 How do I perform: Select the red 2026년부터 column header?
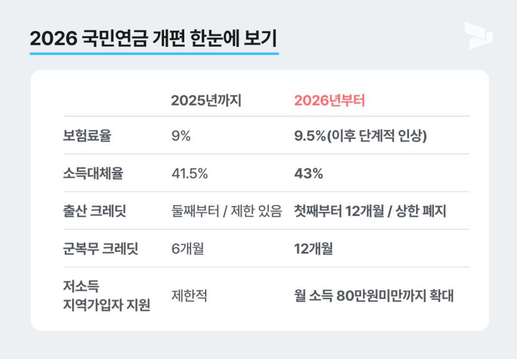coord(329,100)
